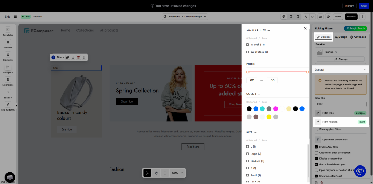Click the Magic Touch button
Viewport: 373px width, 184px height.
355,28
